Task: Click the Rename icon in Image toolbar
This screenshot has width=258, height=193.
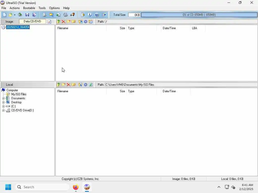Action: coord(74,22)
